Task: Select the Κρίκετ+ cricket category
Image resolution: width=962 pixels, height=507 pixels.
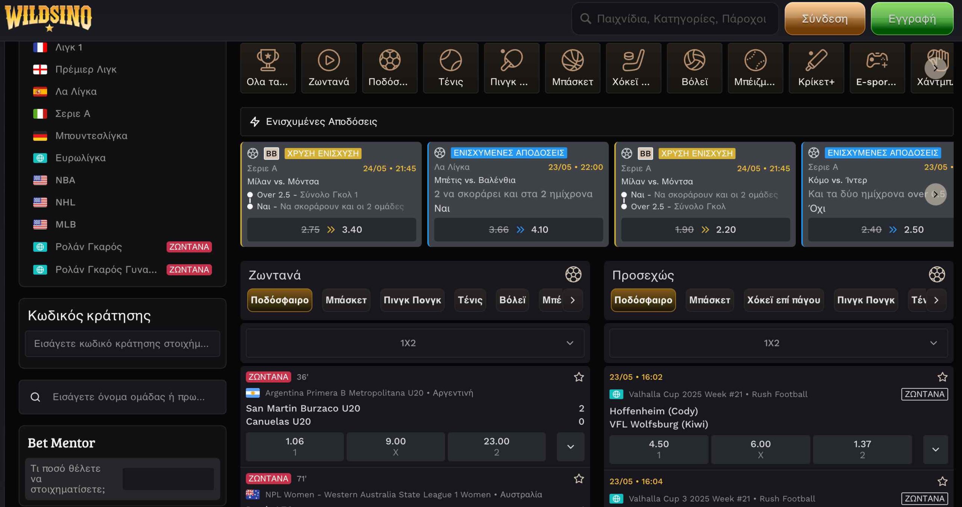Action: point(816,68)
